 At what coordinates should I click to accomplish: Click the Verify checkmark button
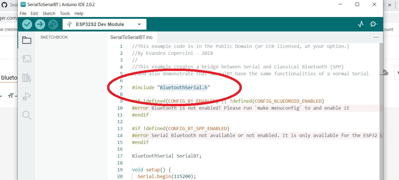[27, 24]
